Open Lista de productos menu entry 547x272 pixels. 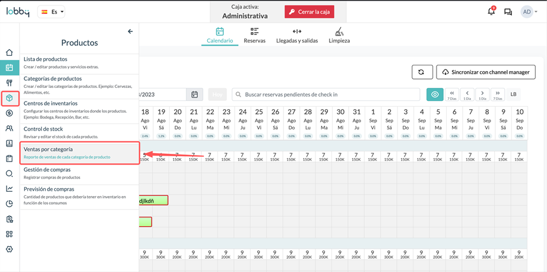point(80,63)
